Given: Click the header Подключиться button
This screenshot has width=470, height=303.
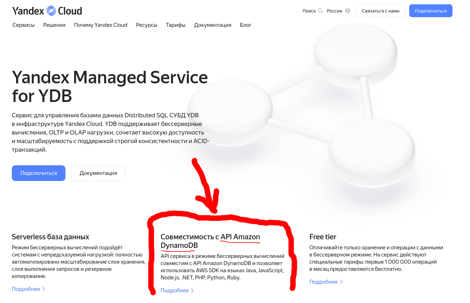Looking at the screenshot, I should [431, 11].
